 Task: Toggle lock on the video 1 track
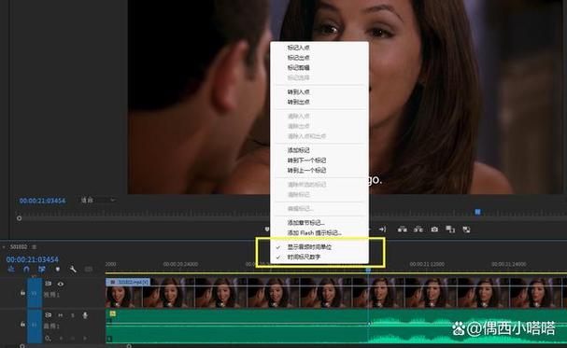(22, 293)
